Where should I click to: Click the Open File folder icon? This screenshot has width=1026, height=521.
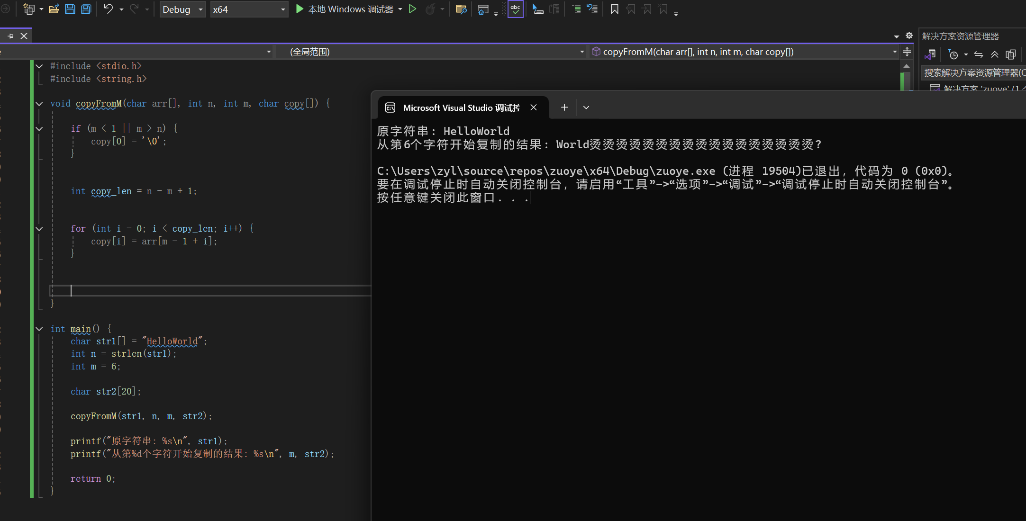point(54,9)
